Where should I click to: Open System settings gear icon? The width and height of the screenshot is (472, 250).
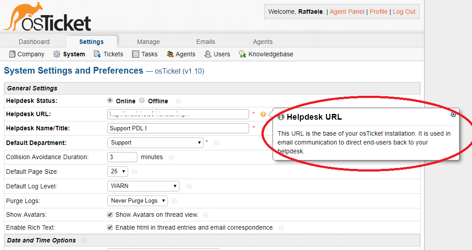point(57,54)
